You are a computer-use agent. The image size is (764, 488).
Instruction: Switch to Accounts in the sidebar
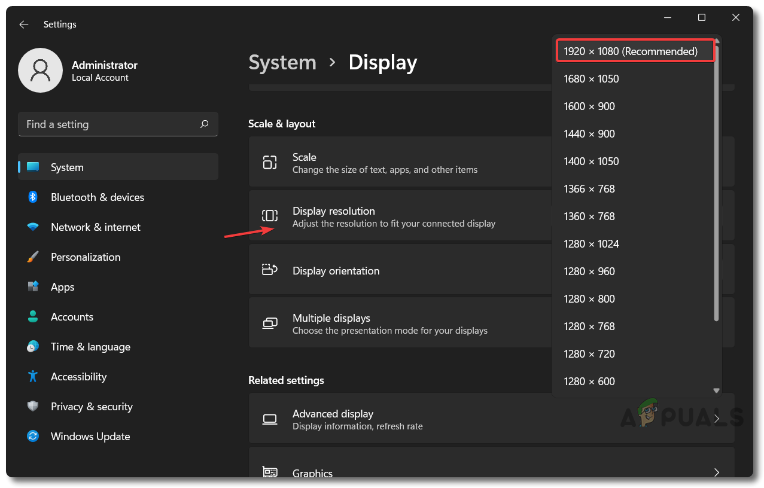(x=72, y=317)
